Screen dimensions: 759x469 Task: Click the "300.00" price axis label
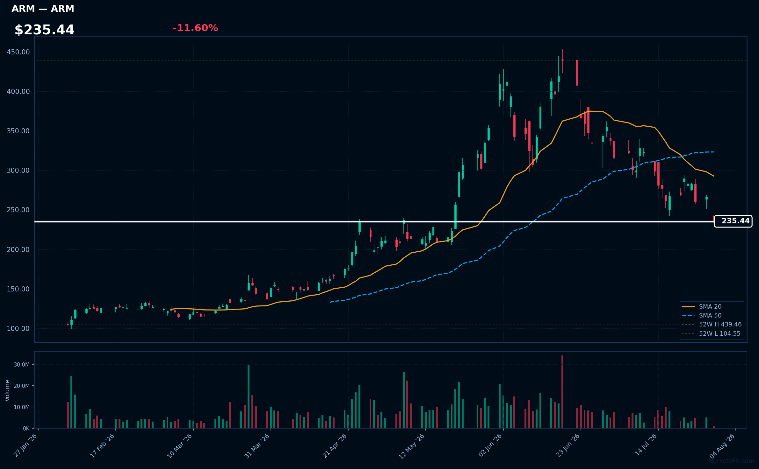tap(18, 170)
